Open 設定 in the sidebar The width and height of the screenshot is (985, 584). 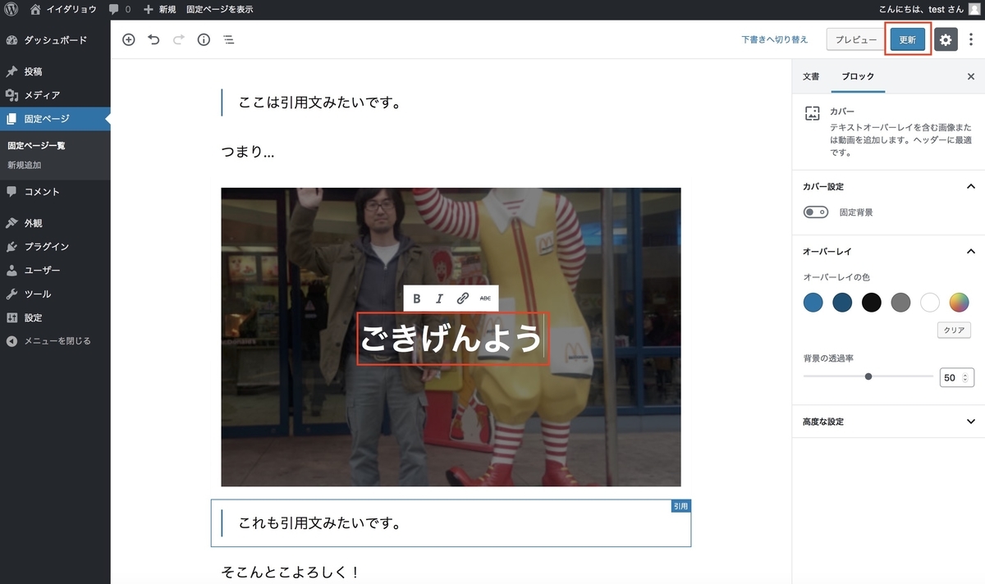pyautogui.click(x=55, y=317)
